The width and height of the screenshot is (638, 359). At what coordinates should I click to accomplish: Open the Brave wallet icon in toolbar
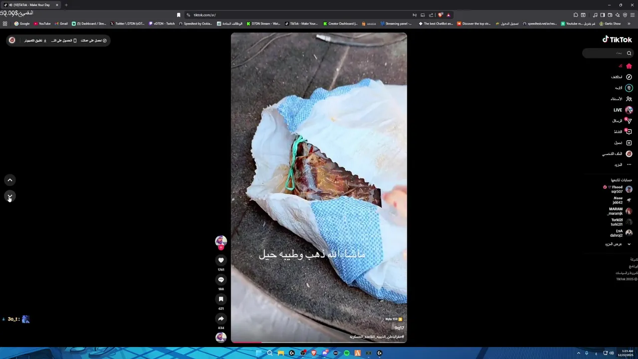tap(610, 15)
